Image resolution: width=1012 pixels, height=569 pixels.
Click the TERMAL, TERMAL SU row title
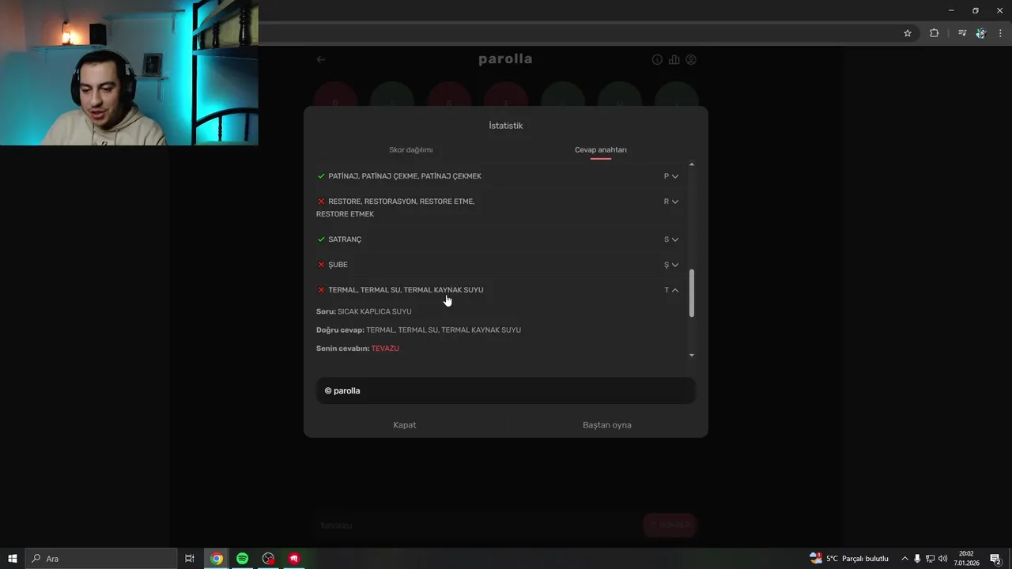coord(406,290)
